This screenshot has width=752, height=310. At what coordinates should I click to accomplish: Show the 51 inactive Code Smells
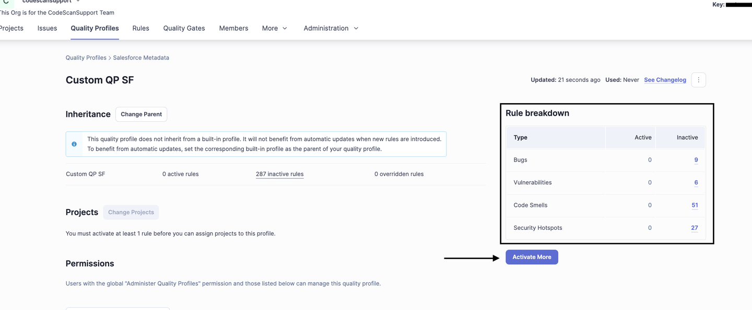(x=695, y=205)
